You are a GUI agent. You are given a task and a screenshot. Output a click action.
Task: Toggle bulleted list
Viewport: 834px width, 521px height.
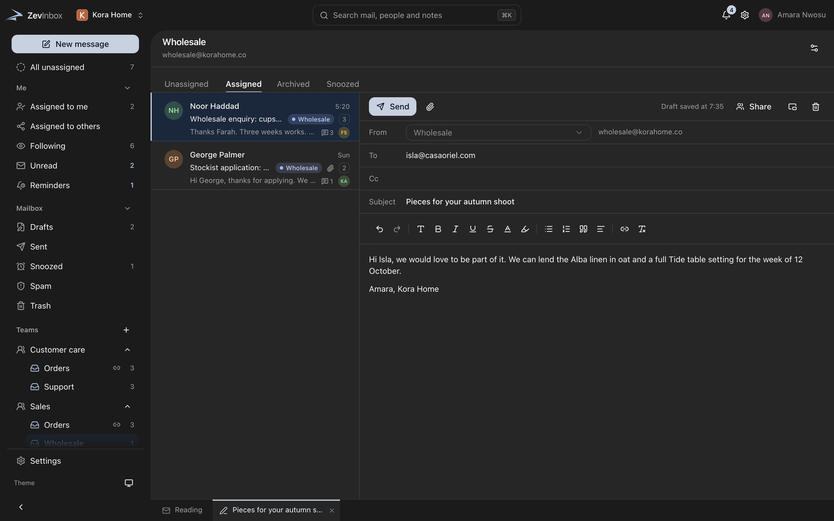pos(548,229)
